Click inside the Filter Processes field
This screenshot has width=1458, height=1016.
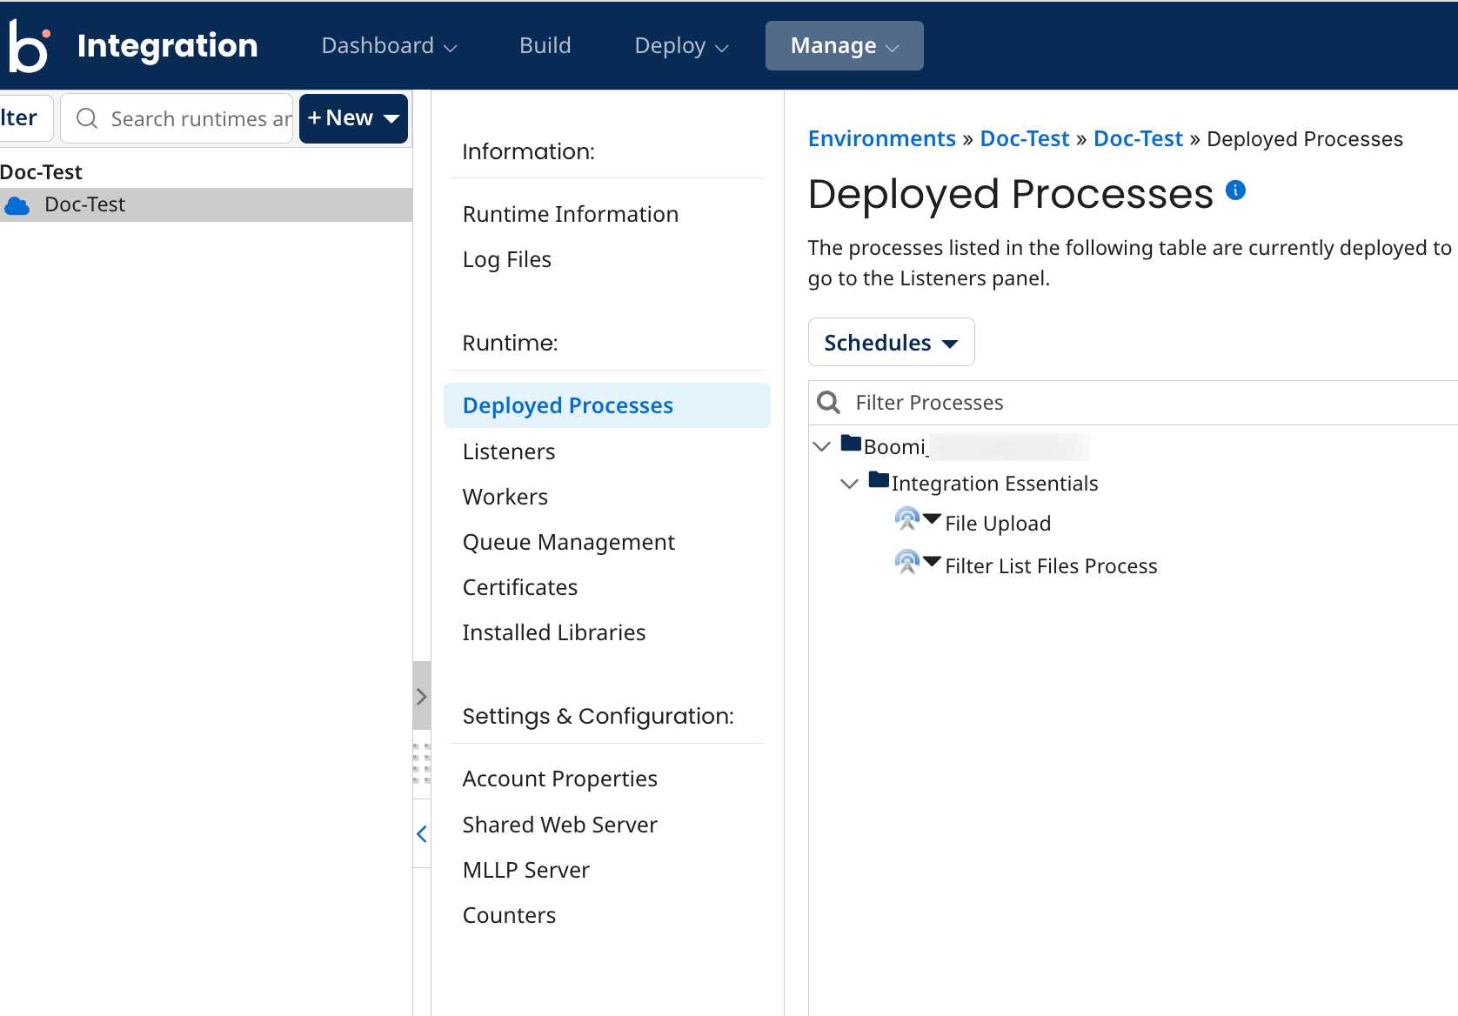tap(1000, 402)
